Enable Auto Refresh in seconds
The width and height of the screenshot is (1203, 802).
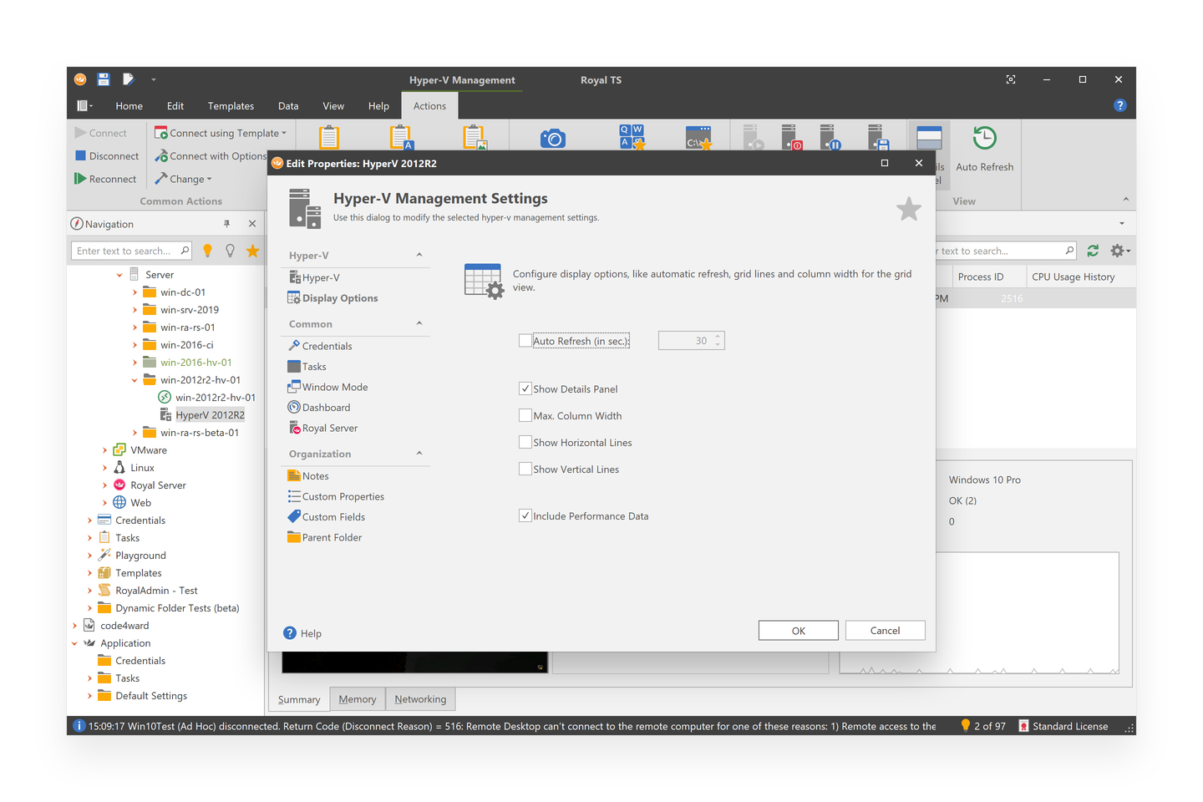[x=525, y=340]
